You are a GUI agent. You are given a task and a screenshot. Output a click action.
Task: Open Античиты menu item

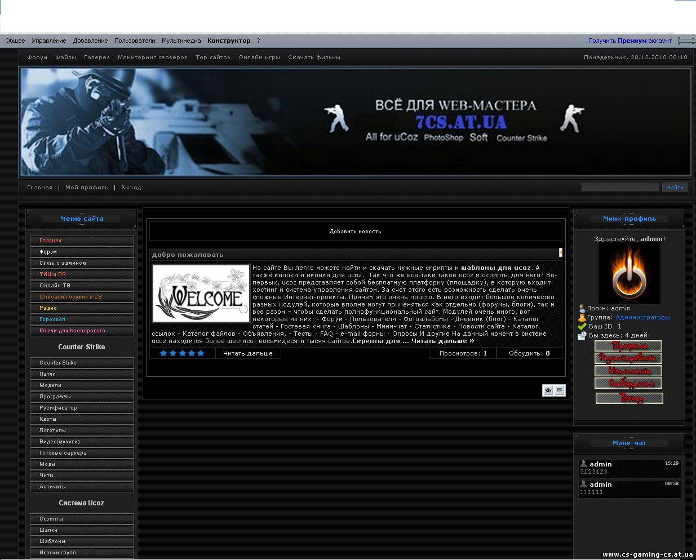pos(82,487)
